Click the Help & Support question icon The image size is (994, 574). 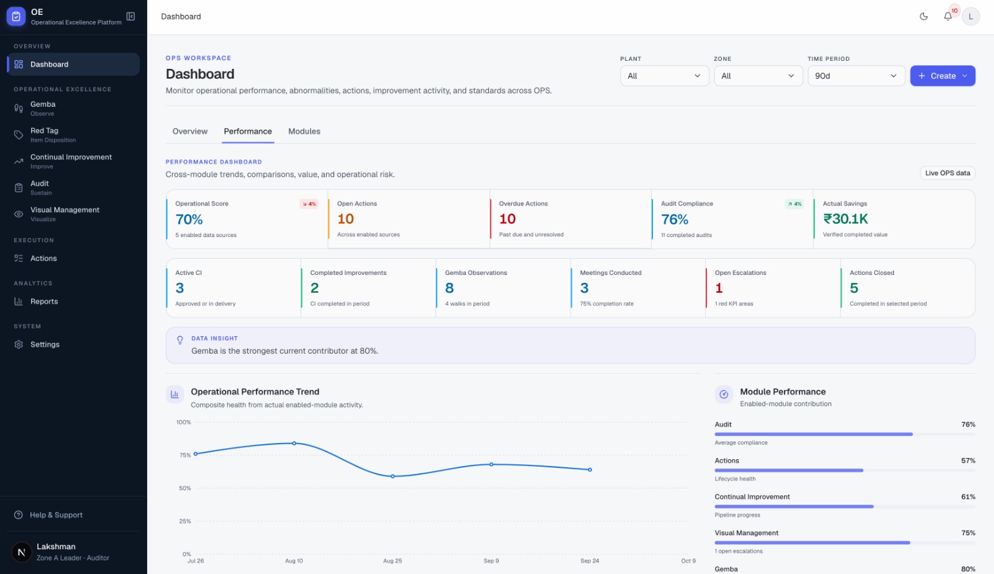[x=19, y=515]
